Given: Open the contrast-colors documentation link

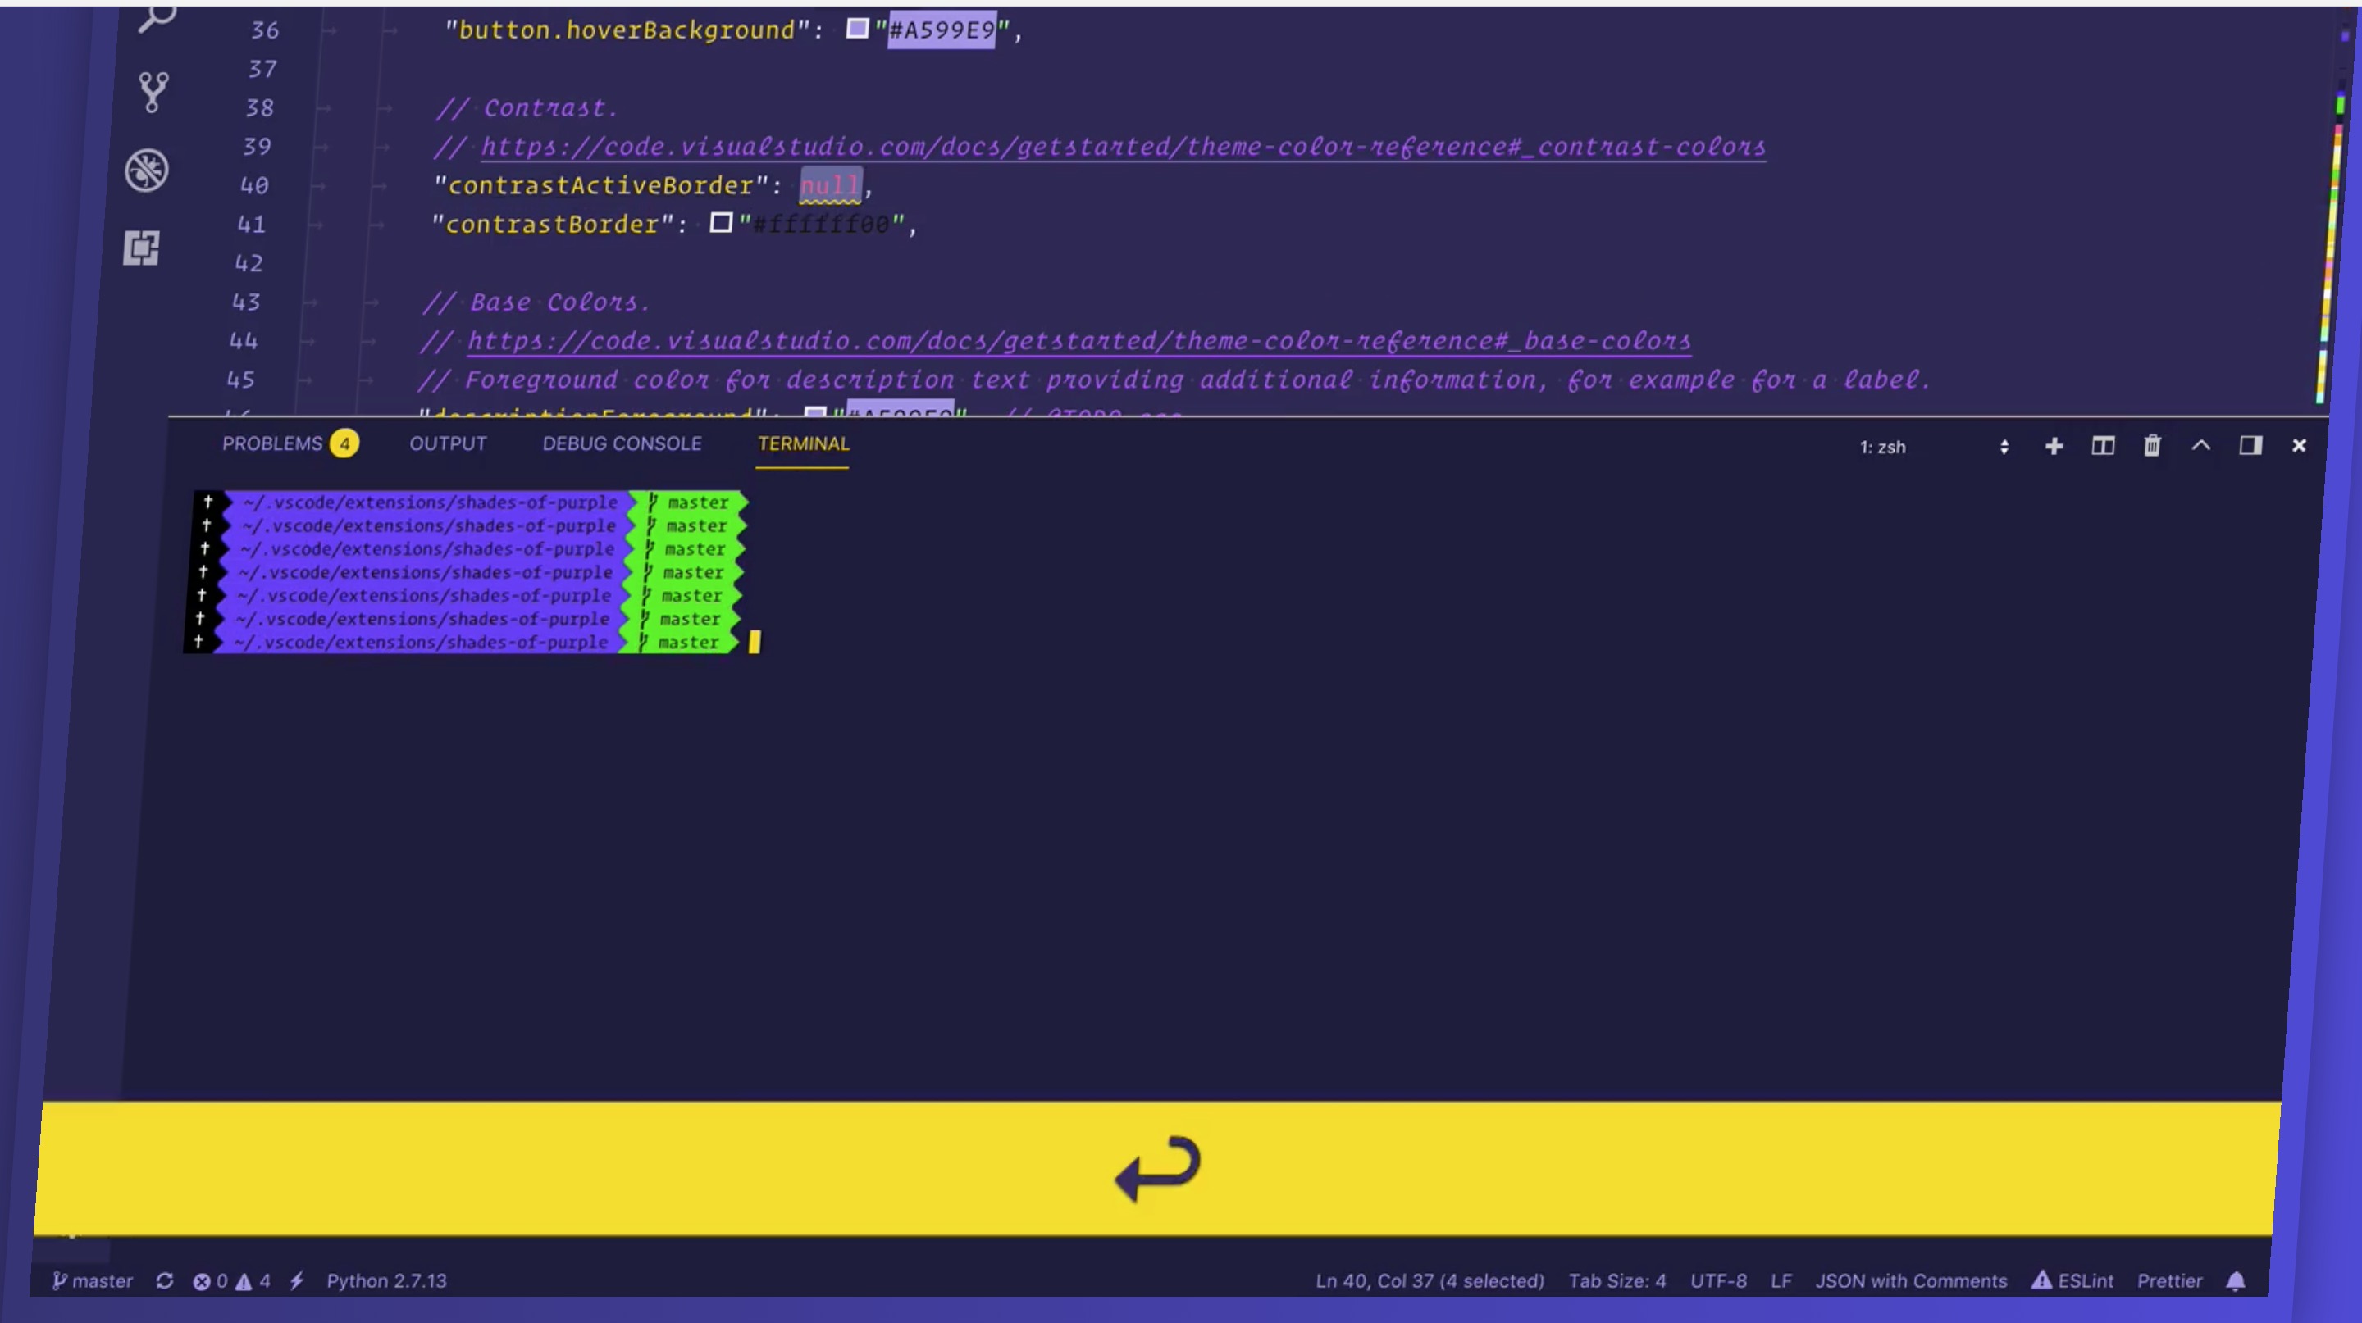Looking at the screenshot, I should pos(1122,147).
